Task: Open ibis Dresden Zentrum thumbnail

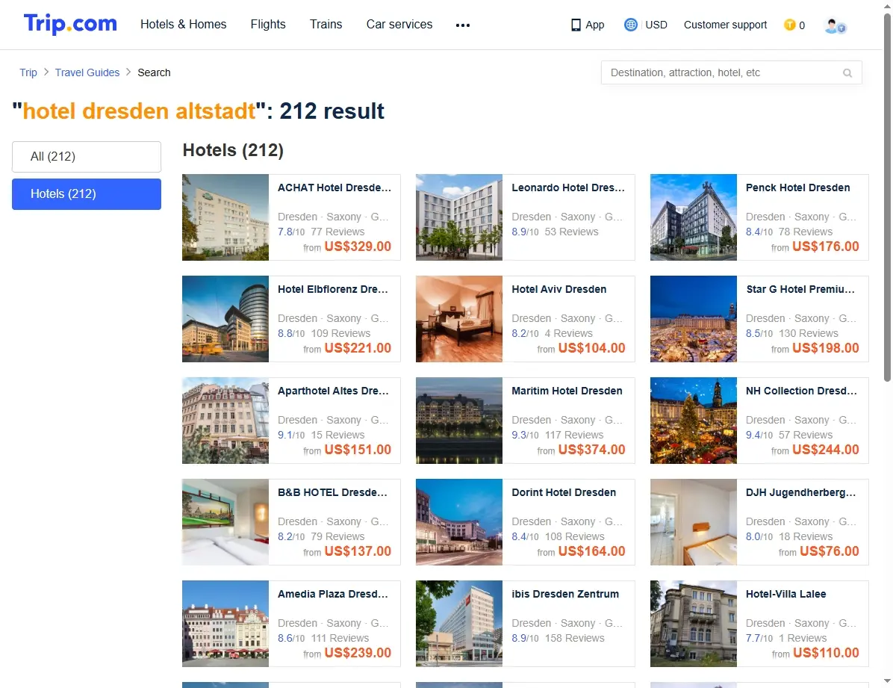Action: tap(459, 624)
